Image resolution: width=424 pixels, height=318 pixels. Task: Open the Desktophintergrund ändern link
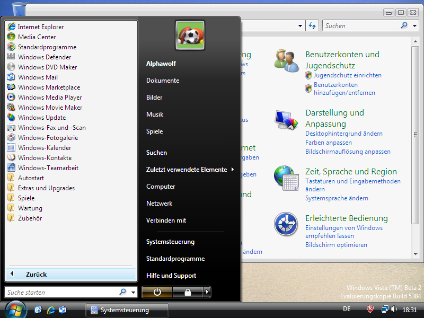click(343, 134)
